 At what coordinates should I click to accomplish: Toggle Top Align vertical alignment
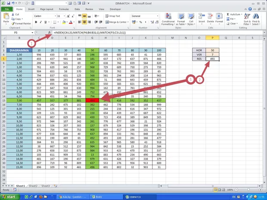[x=80, y=16]
